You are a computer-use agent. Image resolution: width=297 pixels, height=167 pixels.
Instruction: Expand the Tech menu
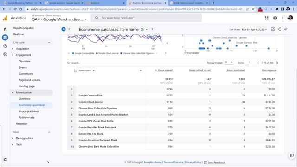[19, 144]
